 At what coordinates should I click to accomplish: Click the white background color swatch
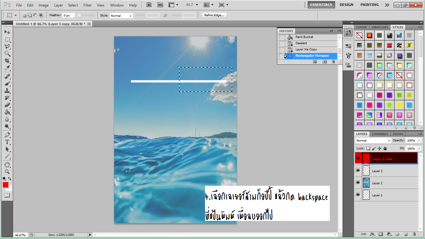click(x=10, y=189)
